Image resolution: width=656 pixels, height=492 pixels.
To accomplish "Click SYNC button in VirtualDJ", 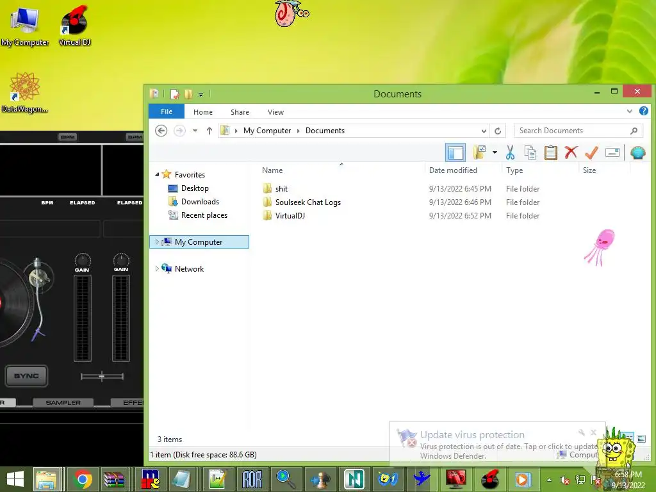I will point(26,375).
